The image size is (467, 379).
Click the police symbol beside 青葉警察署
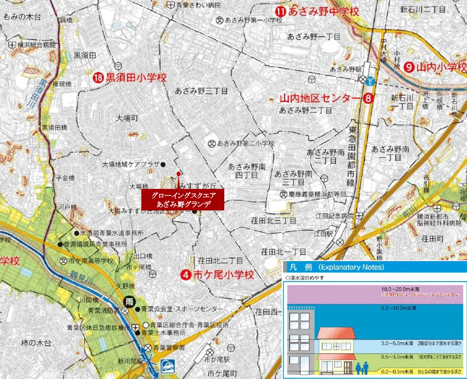[x=149, y=348]
